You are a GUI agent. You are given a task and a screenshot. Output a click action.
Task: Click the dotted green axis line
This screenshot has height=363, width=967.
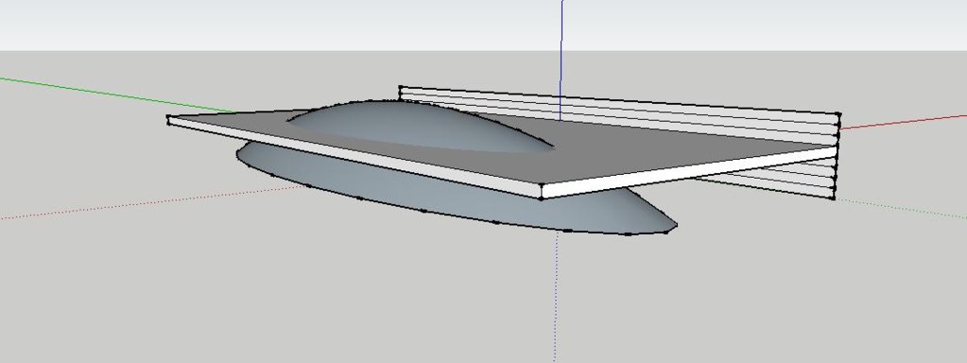902,208
